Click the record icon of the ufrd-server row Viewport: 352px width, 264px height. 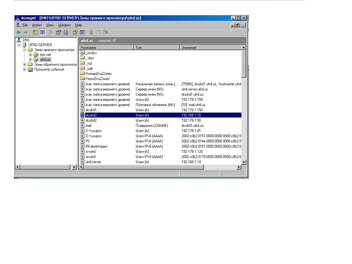[x=82, y=162]
